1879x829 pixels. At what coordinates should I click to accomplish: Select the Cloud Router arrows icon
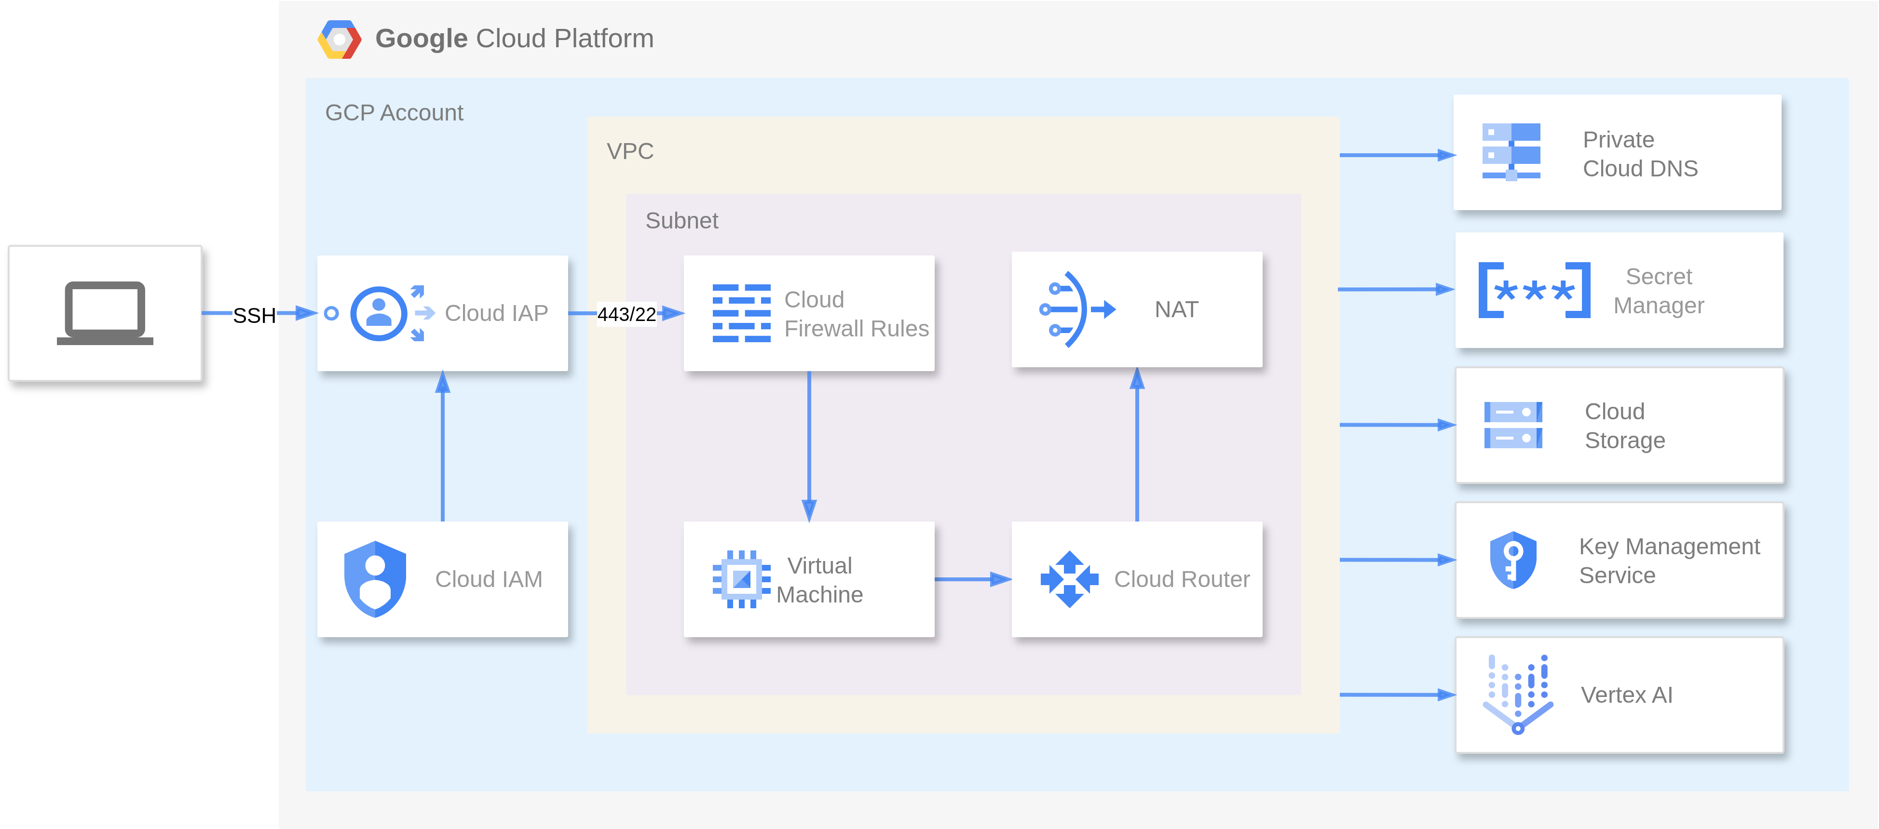point(1069,579)
